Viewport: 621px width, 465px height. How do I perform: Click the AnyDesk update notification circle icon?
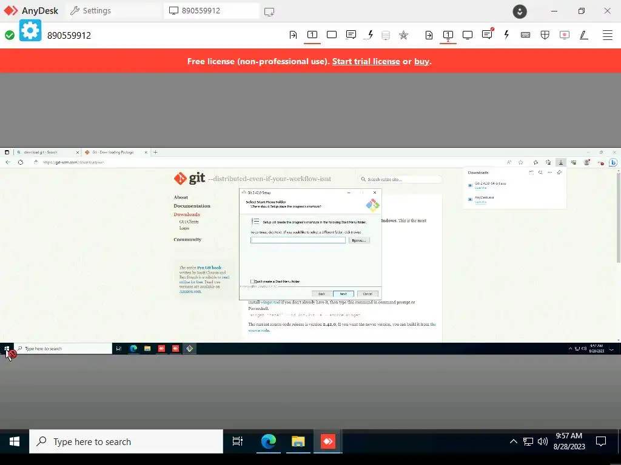pos(520,11)
